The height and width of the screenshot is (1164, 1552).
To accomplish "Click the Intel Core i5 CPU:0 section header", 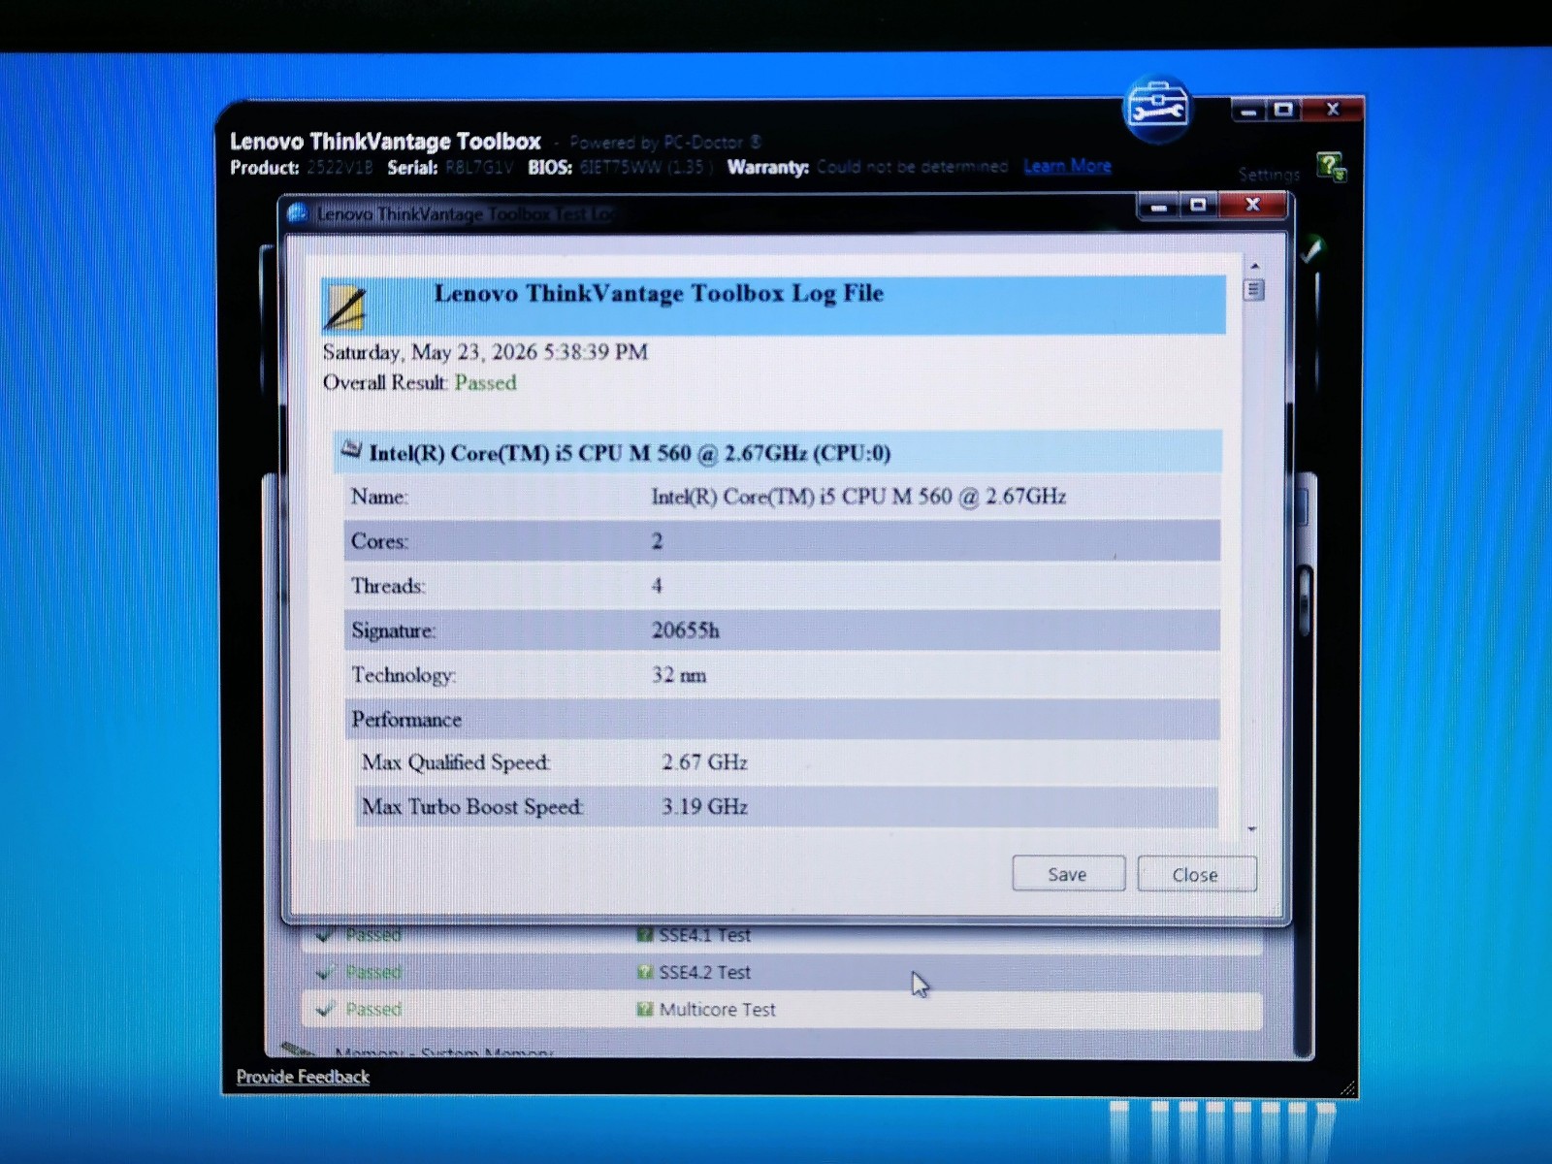I will click(777, 452).
